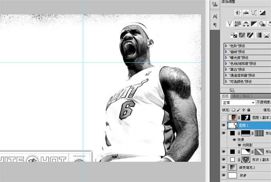Add a Black & White adjustment

[x=254, y=24]
